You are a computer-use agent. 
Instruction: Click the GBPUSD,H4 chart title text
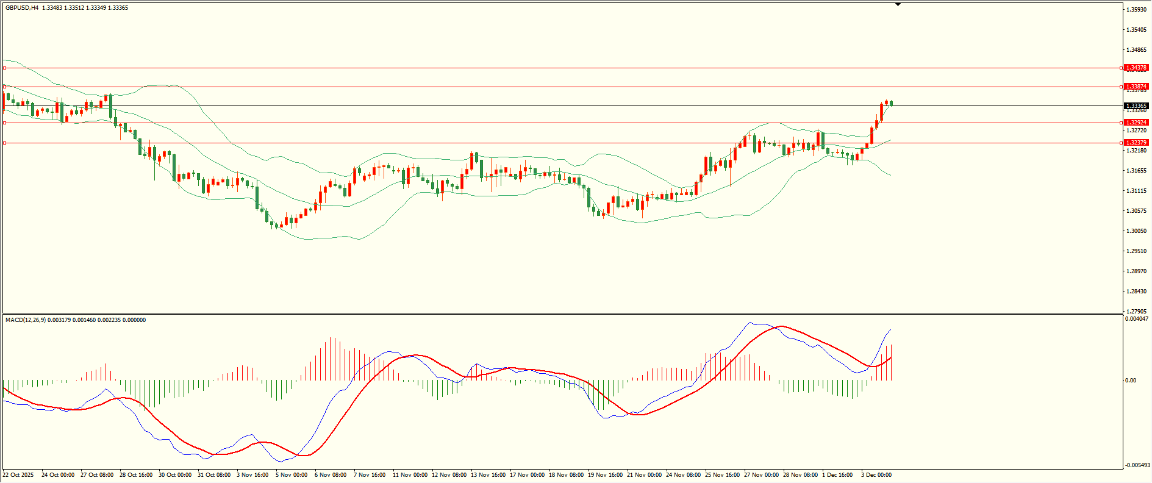[x=22, y=8]
